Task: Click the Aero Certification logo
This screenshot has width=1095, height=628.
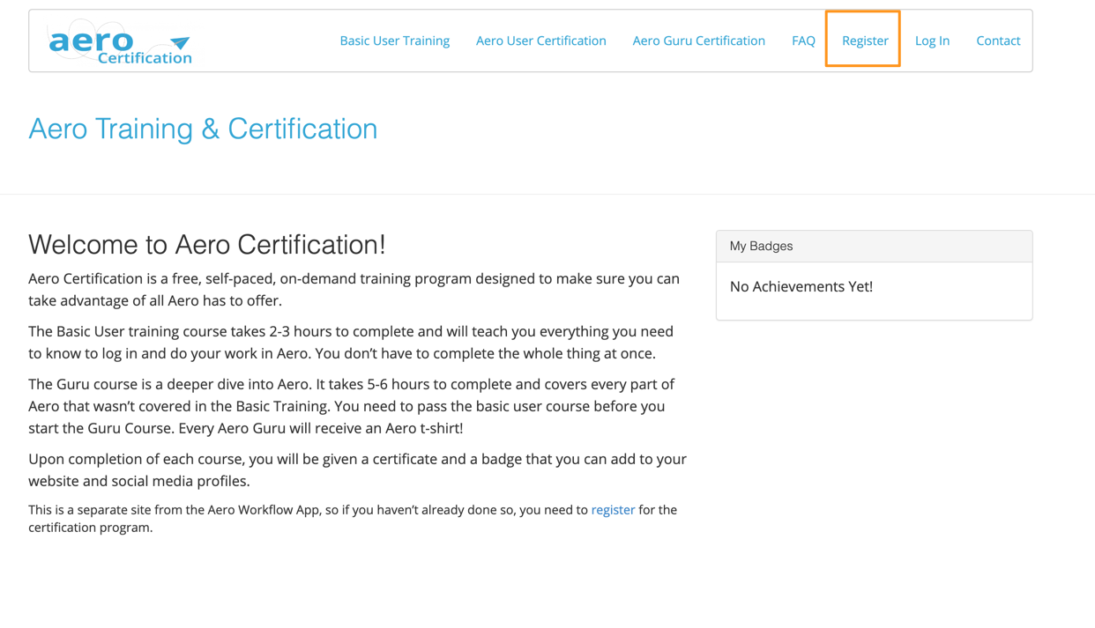Action: click(120, 42)
